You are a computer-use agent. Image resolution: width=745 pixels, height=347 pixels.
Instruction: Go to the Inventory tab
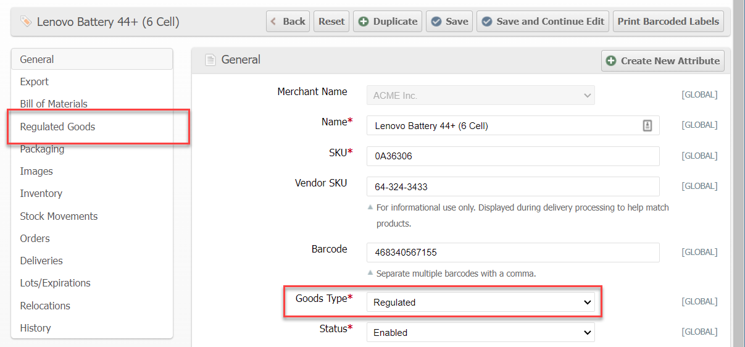41,193
